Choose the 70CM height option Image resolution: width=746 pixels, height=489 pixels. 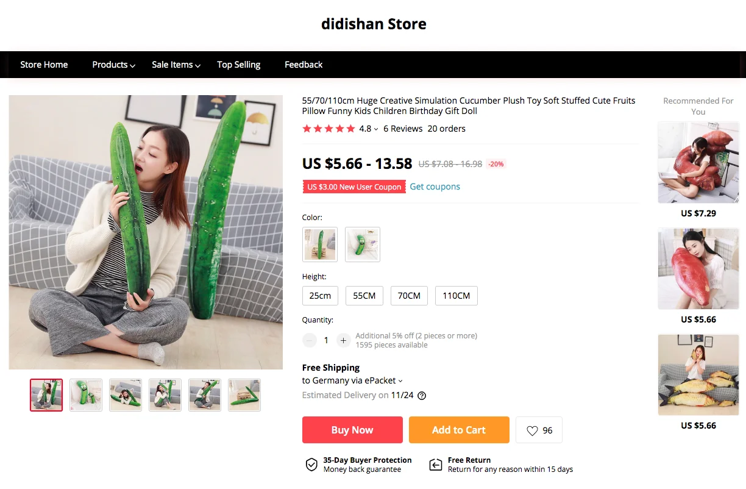click(x=409, y=296)
